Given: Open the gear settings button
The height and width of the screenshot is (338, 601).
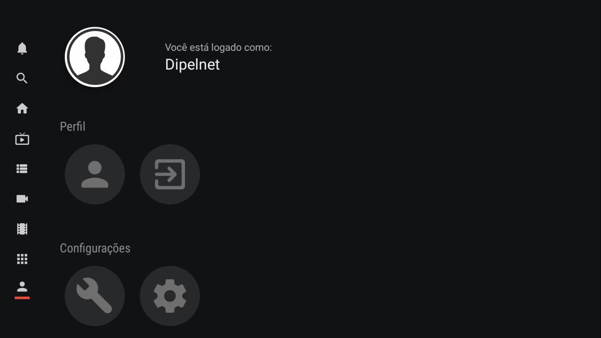Looking at the screenshot, I should coord(170,296).
